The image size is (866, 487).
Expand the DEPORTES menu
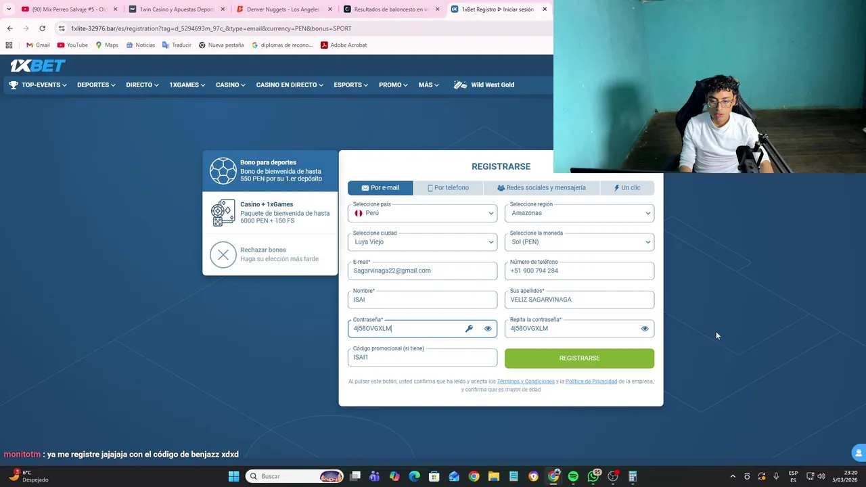pos(96,85)
